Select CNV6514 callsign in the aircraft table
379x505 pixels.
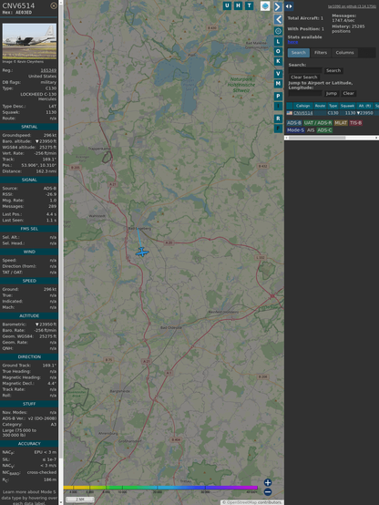coord(303,113)
